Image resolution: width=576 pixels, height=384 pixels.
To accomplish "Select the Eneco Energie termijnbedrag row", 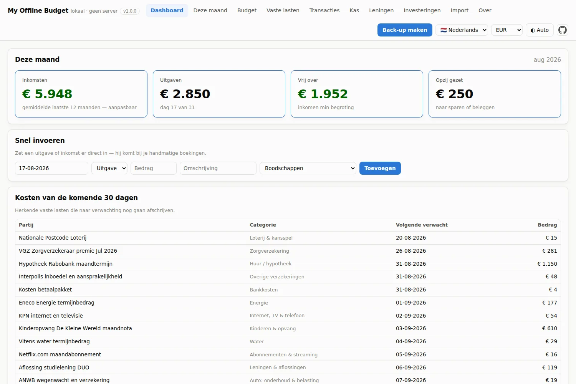I will 288,303.
